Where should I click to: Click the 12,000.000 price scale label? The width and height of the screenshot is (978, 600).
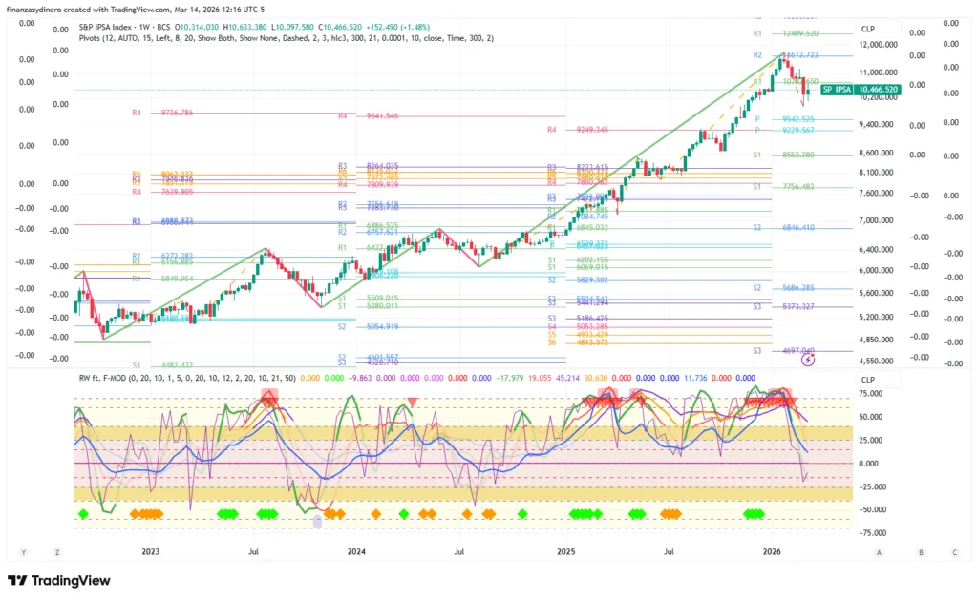coord(878,45)
